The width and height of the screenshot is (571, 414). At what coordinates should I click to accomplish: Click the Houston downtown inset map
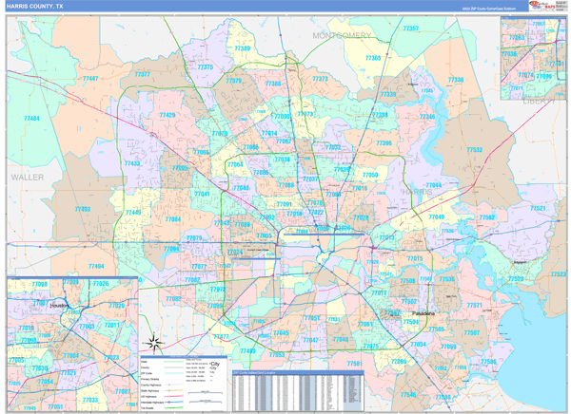tap(67, 343)
